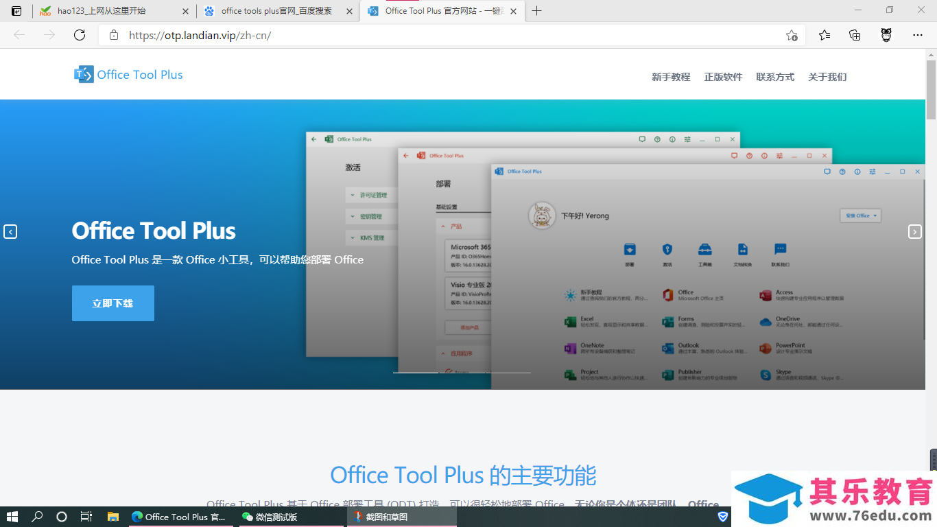Open the favorites list

tap(825, 35)
